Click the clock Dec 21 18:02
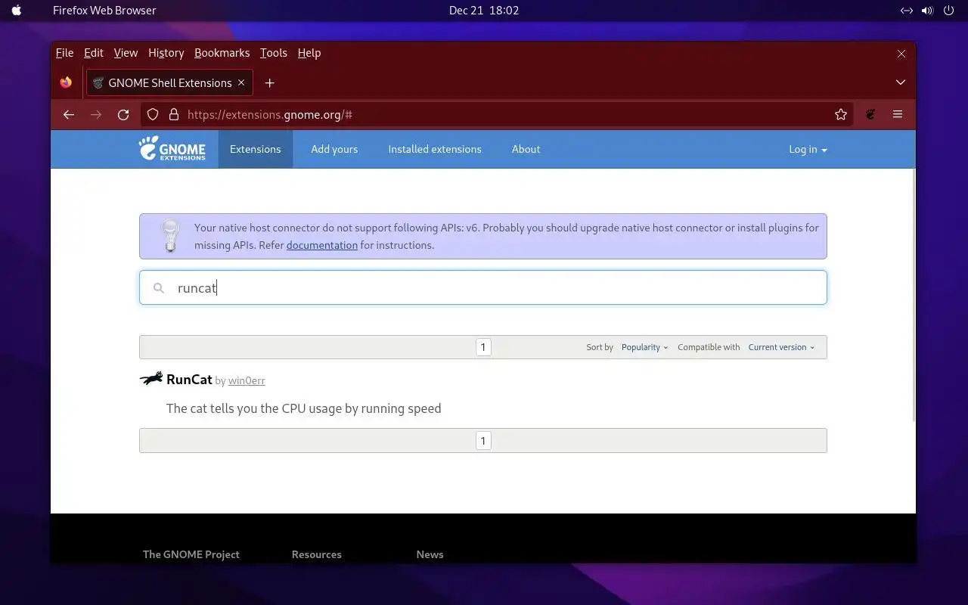The image size is (968, 605). click(484, 11)
